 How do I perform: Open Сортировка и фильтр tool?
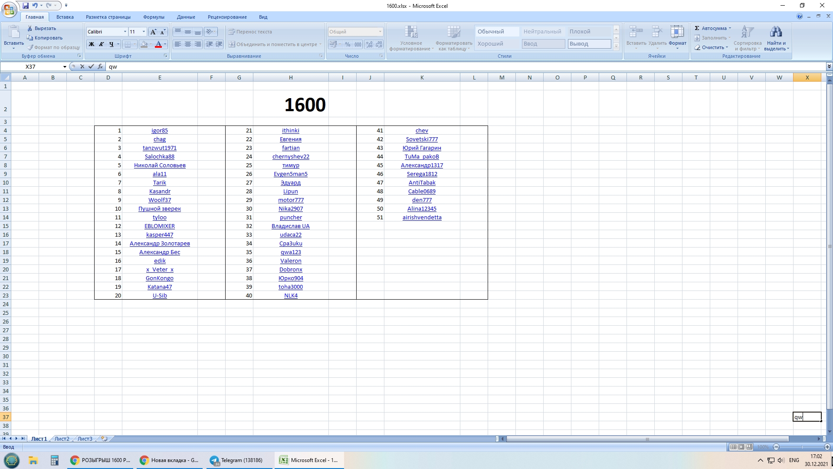click(747, 32)
